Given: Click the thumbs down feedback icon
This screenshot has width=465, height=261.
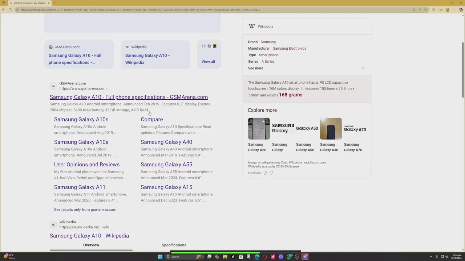Looking at the screenshot, I should 271,173.
